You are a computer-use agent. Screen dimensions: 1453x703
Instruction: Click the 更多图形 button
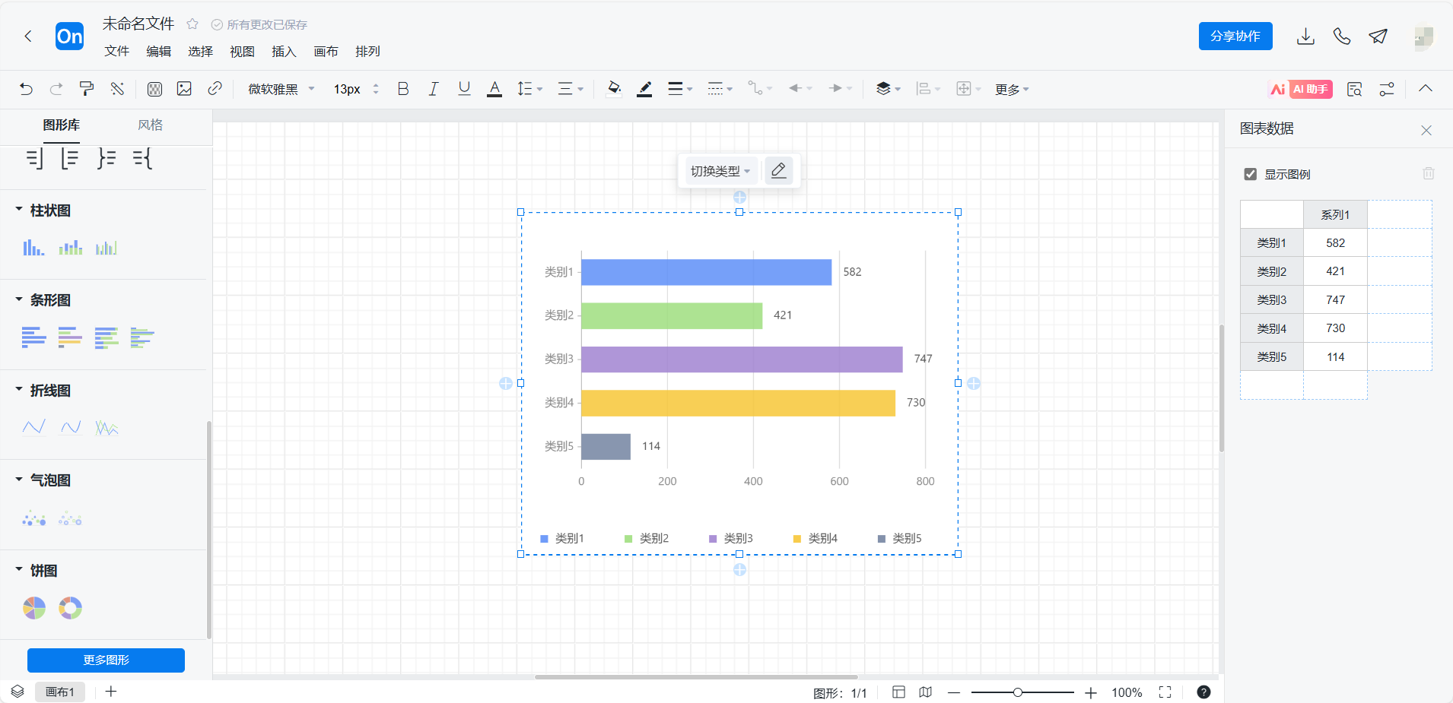pos(106,660)
